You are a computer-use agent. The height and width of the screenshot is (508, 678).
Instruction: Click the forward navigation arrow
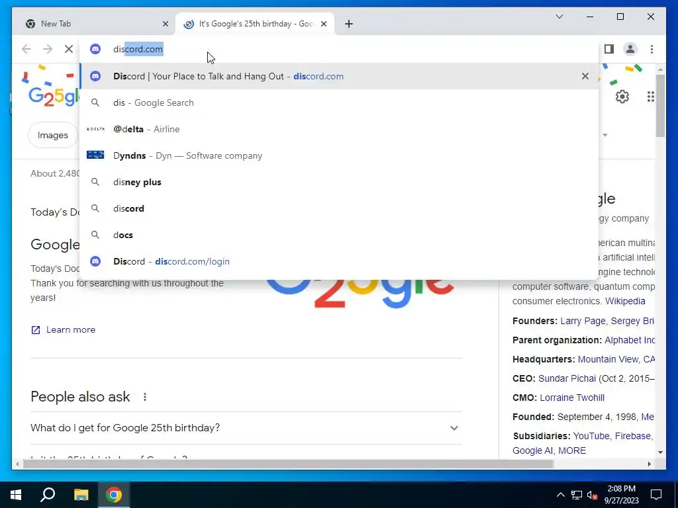coord(48,49)
